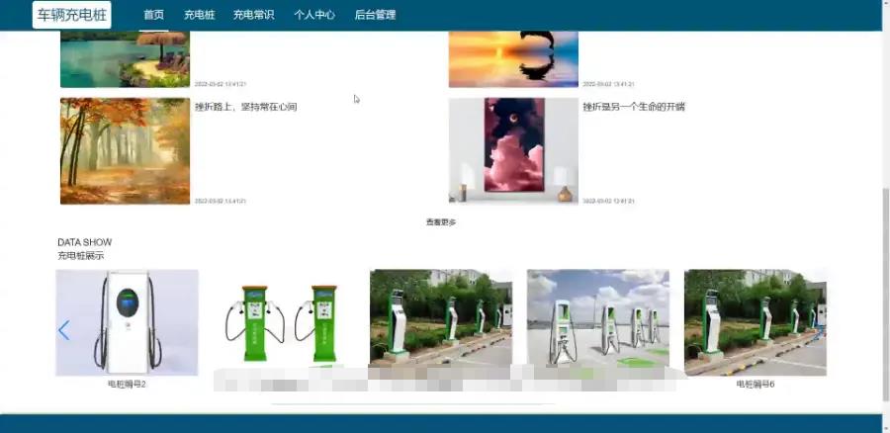Click the sunset reflection article thumbnail
The image size is (890, 433).
513,59
